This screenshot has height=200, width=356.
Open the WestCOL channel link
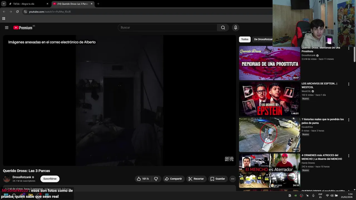pos(306,91)
